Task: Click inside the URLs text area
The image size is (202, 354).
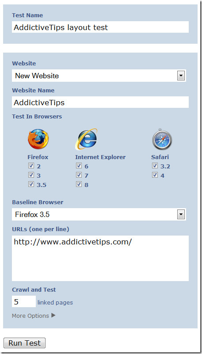Action: [100, 258]
